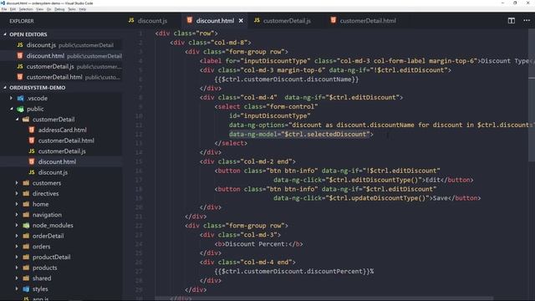Expand the directives folder arrow
Screen dimensions: 535x301
17,193
